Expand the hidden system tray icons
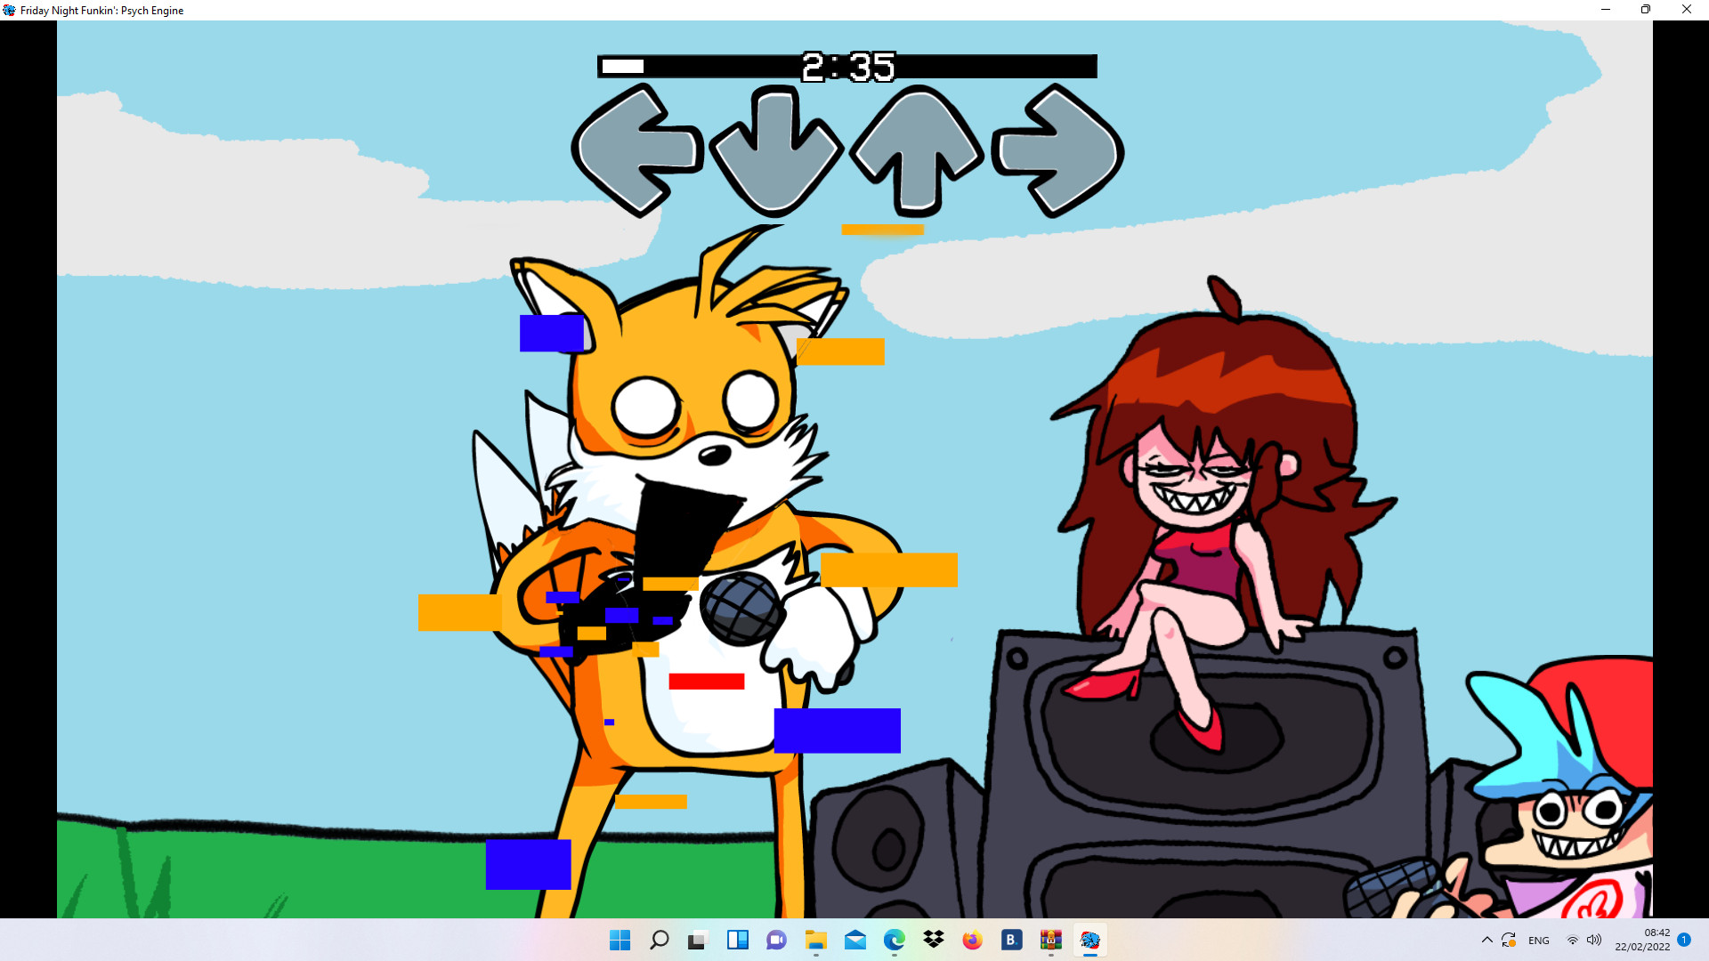Image resolution: width=1709 pixels, height=961 pixels. (x=1487, y=940)
